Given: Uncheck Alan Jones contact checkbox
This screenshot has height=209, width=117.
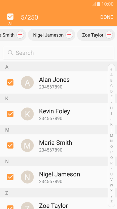Looking at the screenshot, I should pos(10,83).
